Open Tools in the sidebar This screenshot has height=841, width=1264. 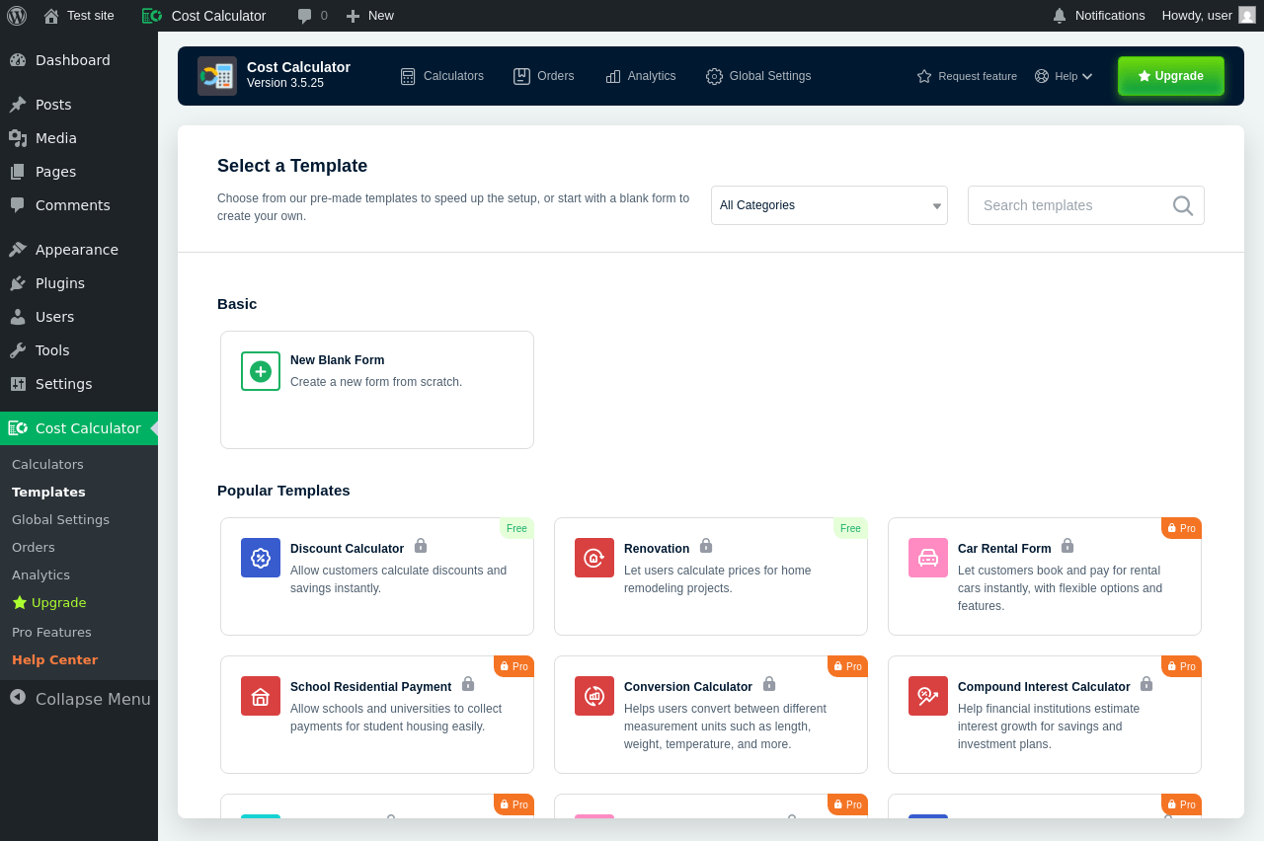click(79, 350)
